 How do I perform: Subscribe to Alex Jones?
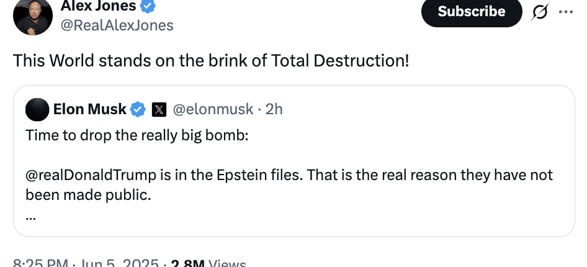(x=472, y=12)
